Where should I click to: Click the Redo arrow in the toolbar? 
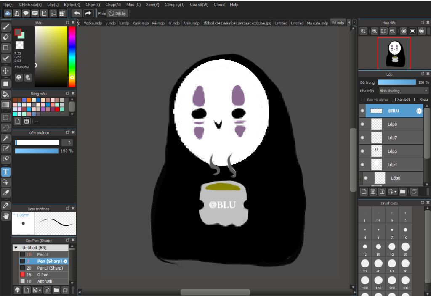click(88, 13)
